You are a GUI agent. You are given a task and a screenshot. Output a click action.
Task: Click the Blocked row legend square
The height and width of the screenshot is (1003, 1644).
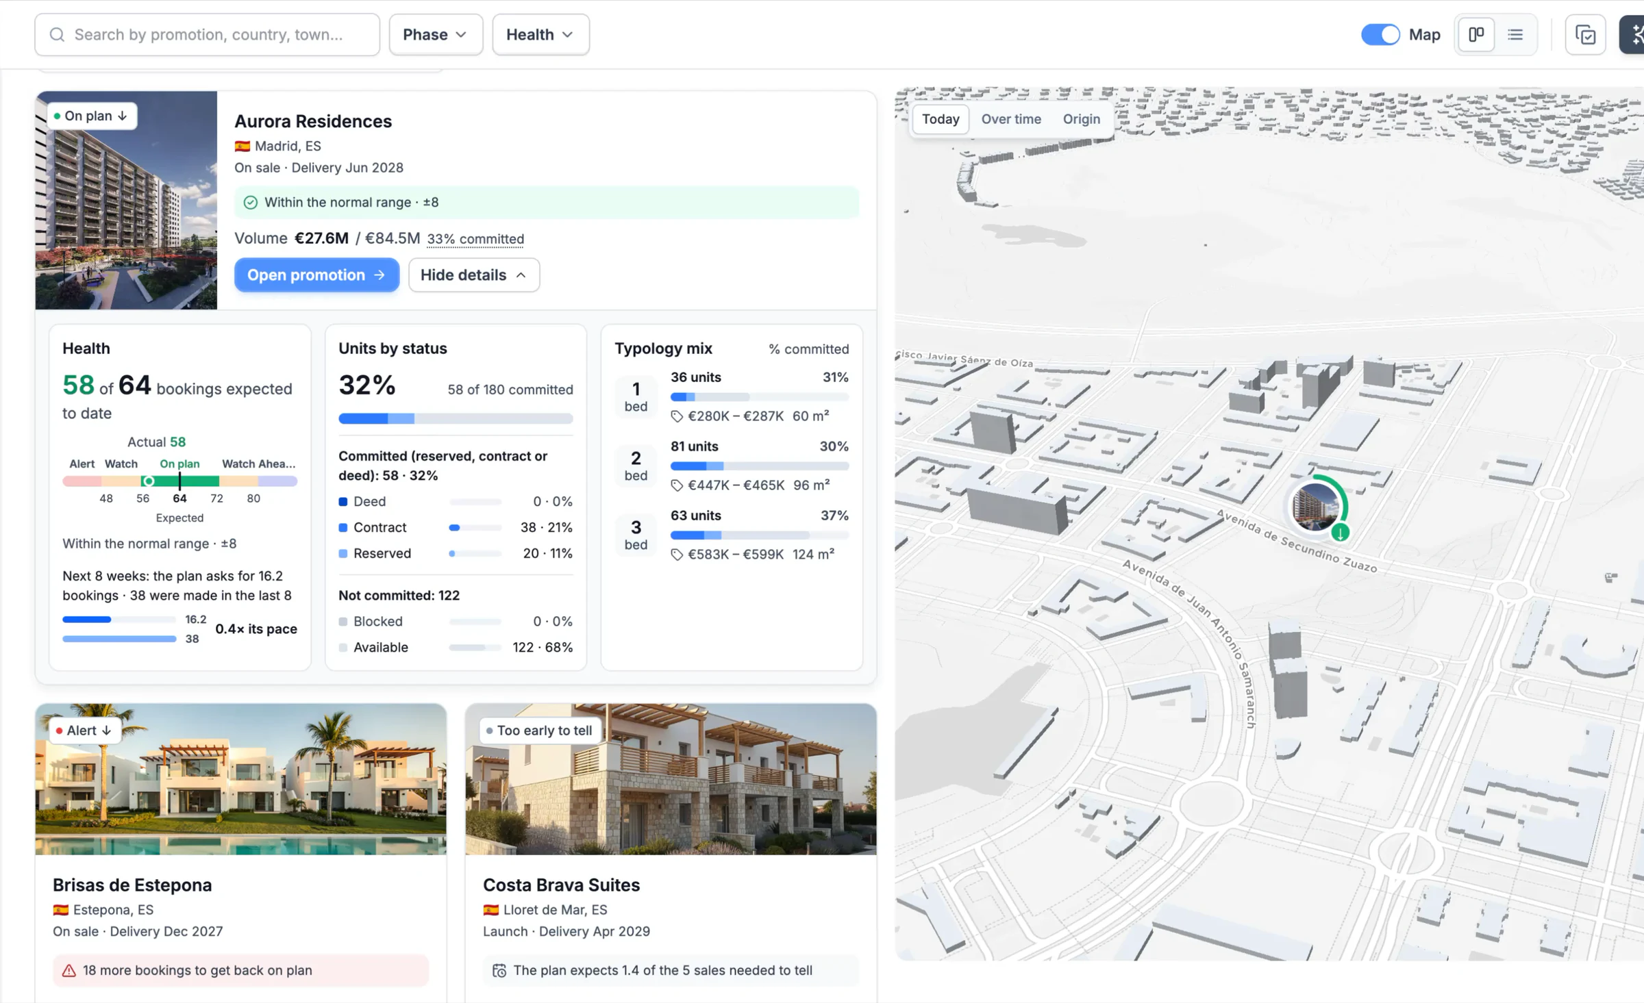343,622
